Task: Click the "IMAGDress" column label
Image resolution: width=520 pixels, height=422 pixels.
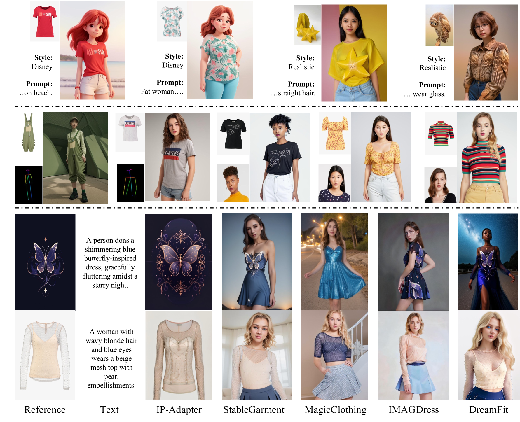Action: pos(413,410)
